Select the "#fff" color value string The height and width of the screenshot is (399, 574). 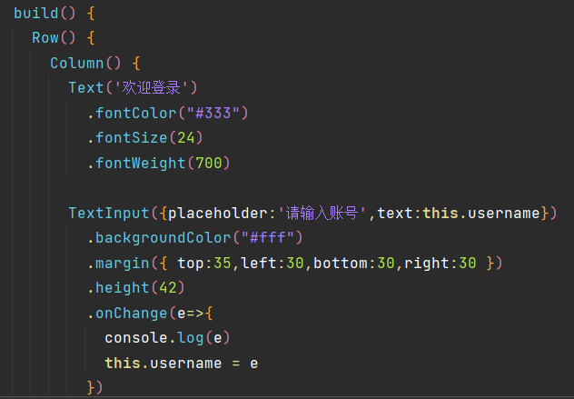pos(268,238)
